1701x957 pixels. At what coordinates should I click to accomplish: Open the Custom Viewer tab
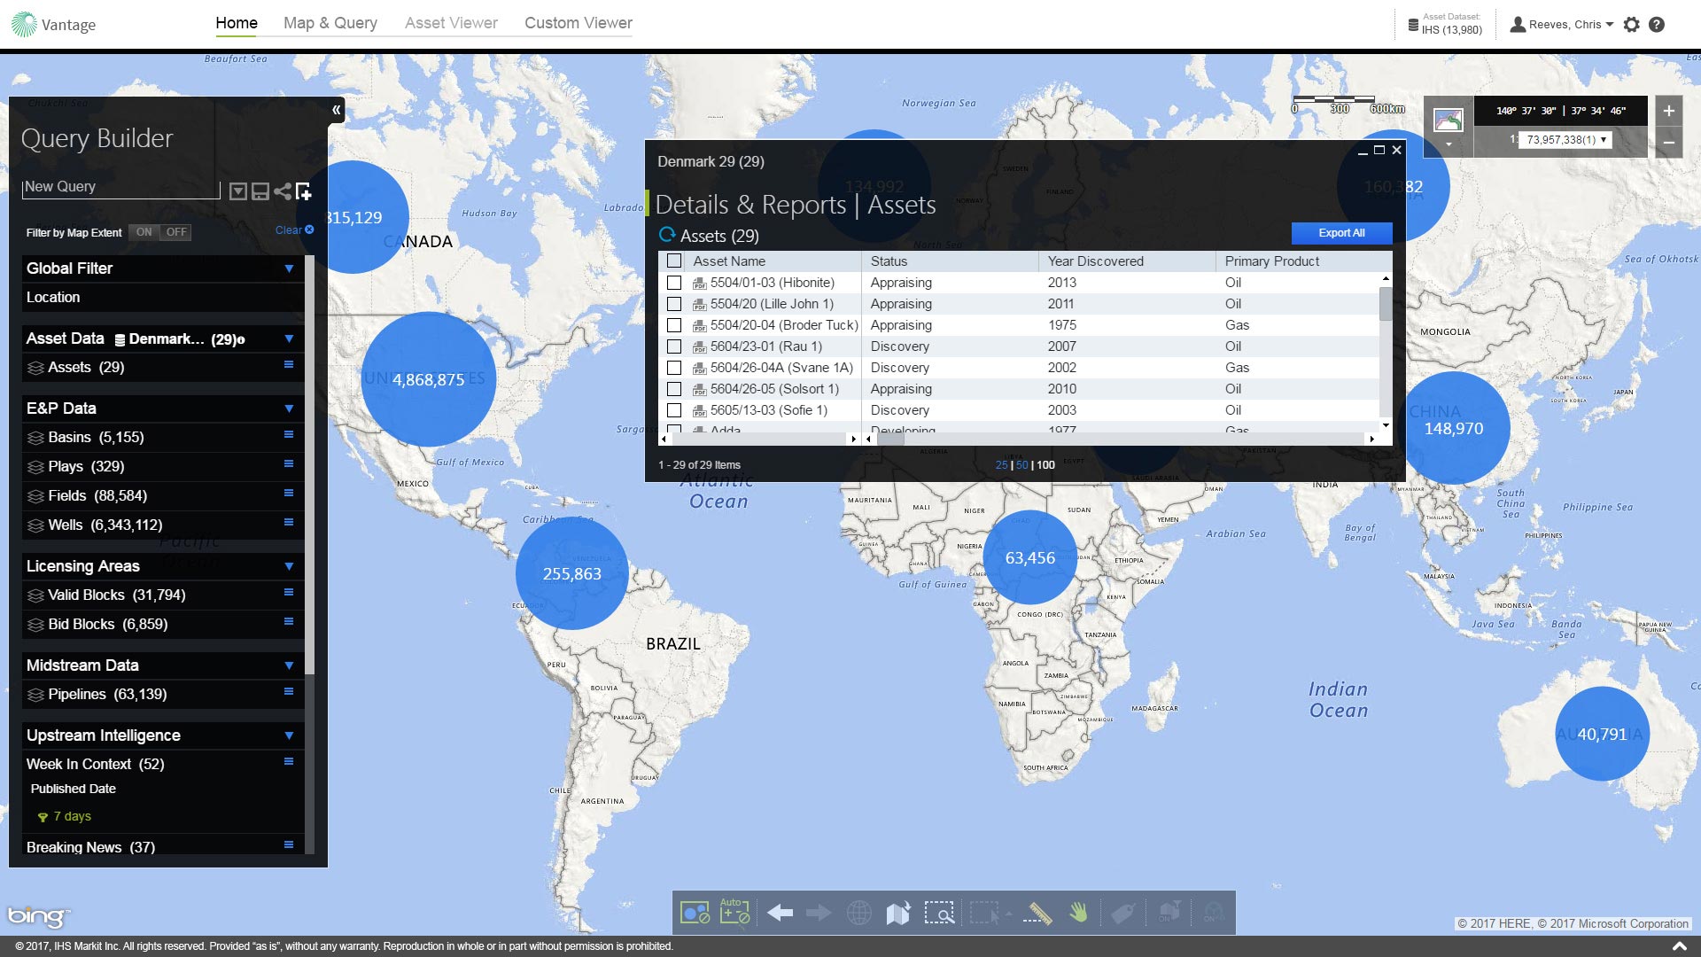click(x=579, y=23)
